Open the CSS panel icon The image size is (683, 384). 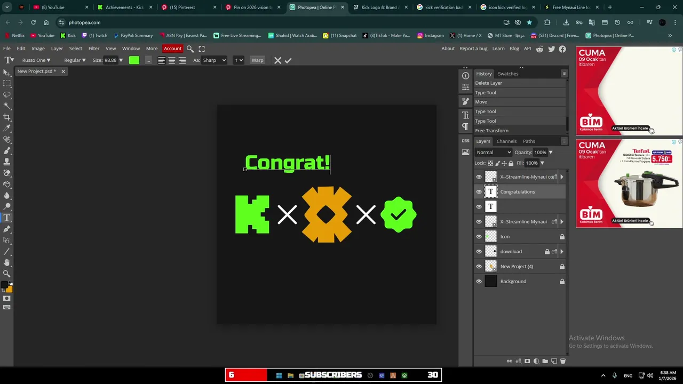[x=465, y=141]
